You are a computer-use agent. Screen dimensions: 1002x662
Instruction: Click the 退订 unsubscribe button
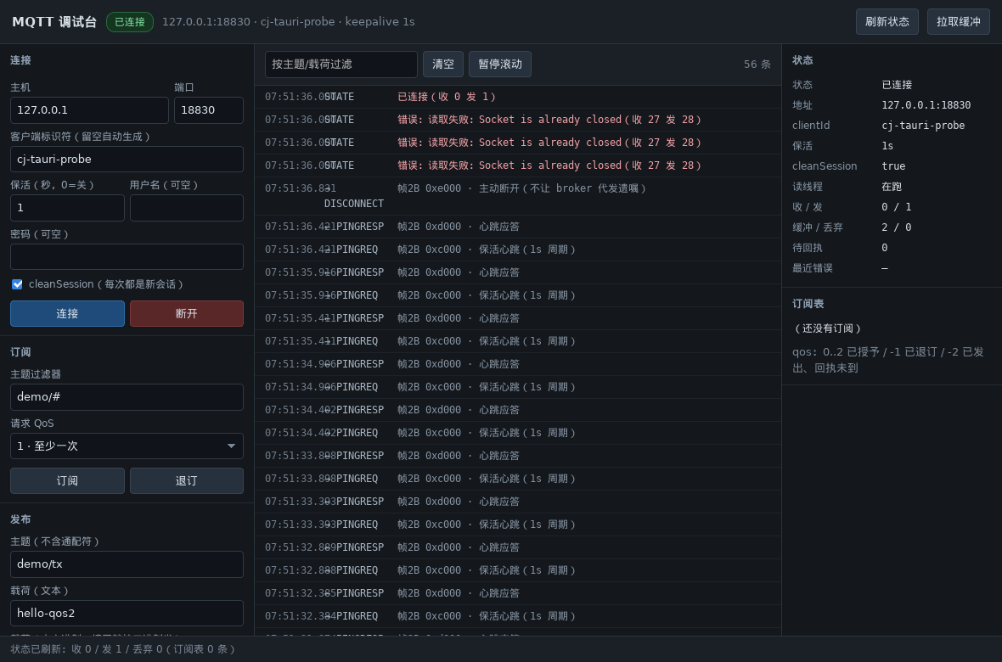(187, 480)
